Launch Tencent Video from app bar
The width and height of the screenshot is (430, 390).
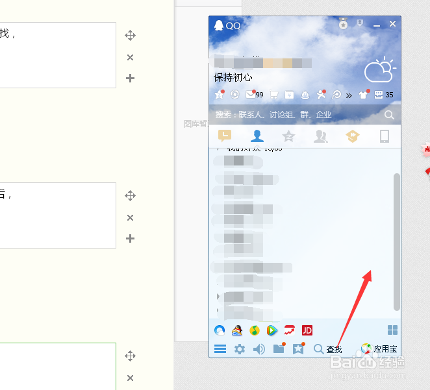(272, 330)
